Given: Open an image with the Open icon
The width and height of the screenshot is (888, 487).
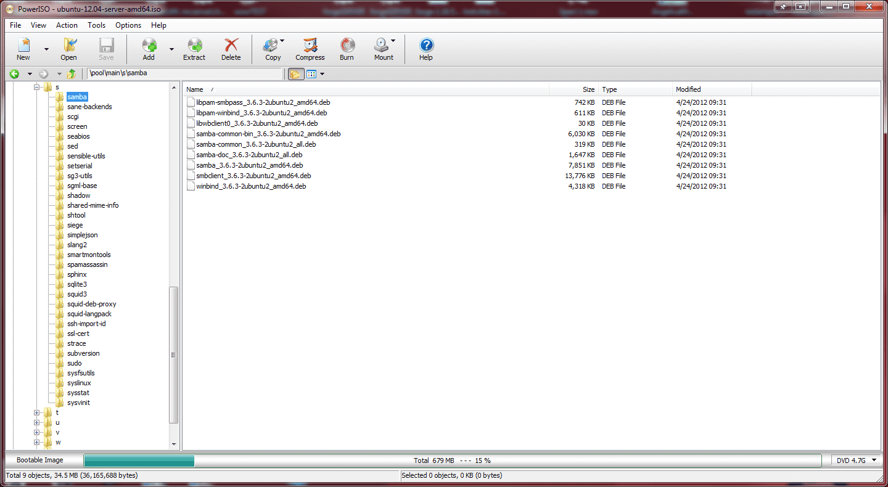Looking at the screenshot, I should coord(69,45).
